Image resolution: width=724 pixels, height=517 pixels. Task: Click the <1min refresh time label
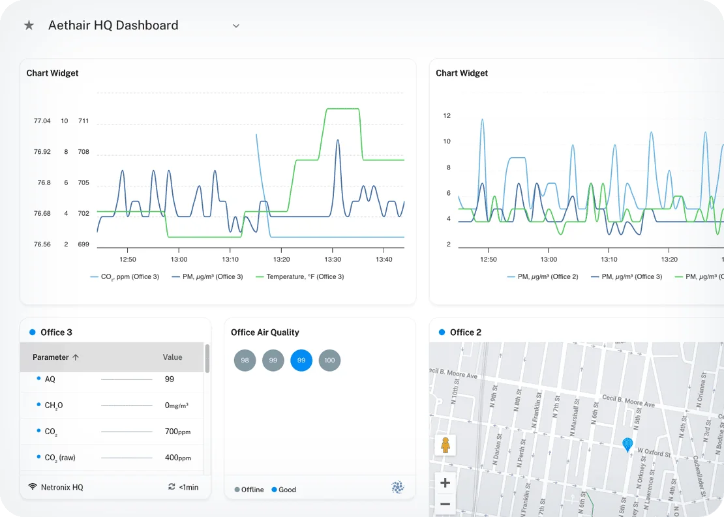[189, 488]
